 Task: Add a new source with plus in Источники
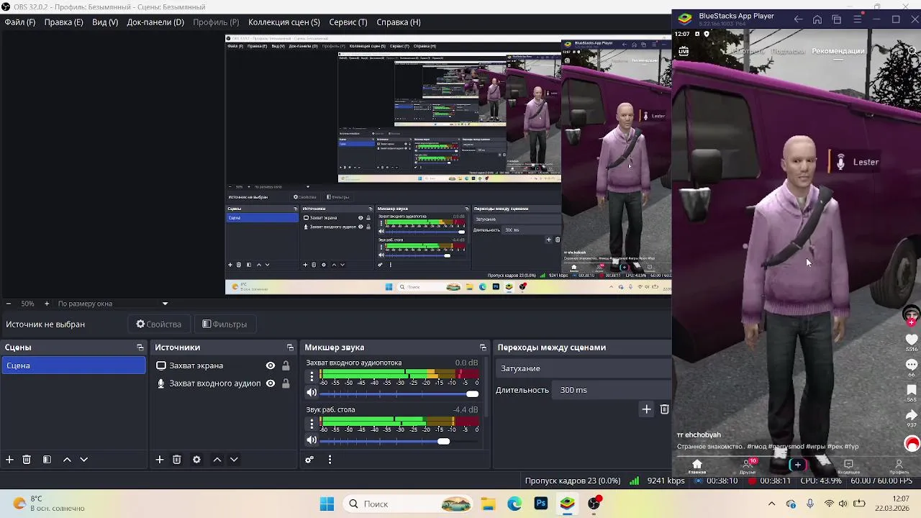pyautogui.click(x=160, y=460)
